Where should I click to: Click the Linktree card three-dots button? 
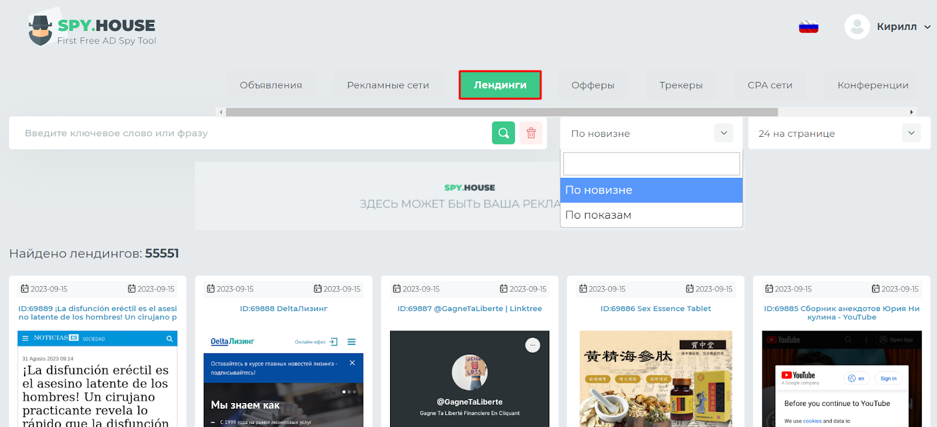click(x=532, y=345)
